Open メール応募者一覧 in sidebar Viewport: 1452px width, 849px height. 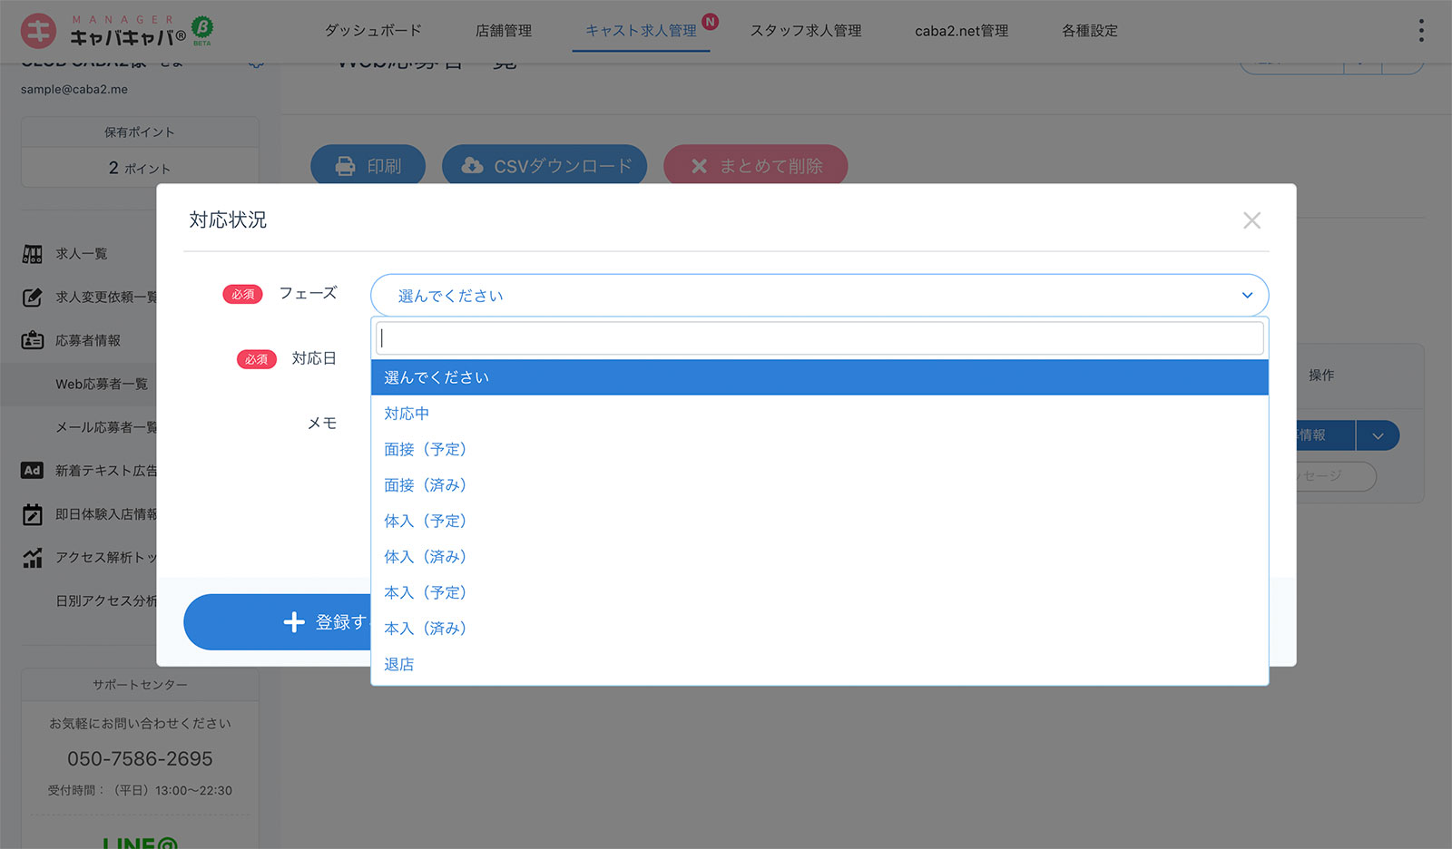105,427
